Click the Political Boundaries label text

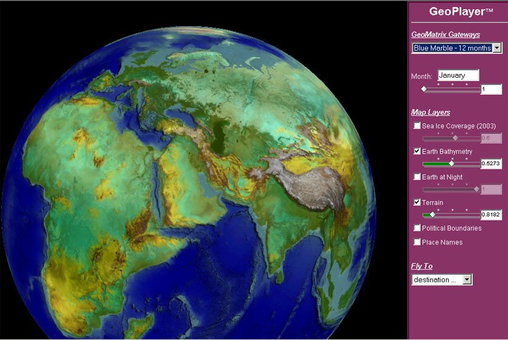coord(451,228)
